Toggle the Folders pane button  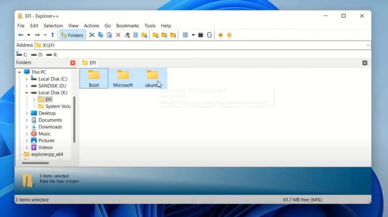72,35
